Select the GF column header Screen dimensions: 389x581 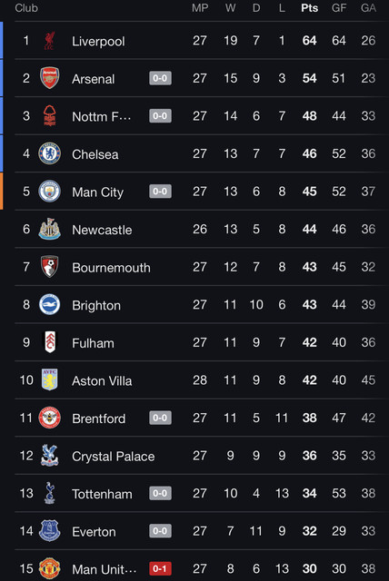339,8
